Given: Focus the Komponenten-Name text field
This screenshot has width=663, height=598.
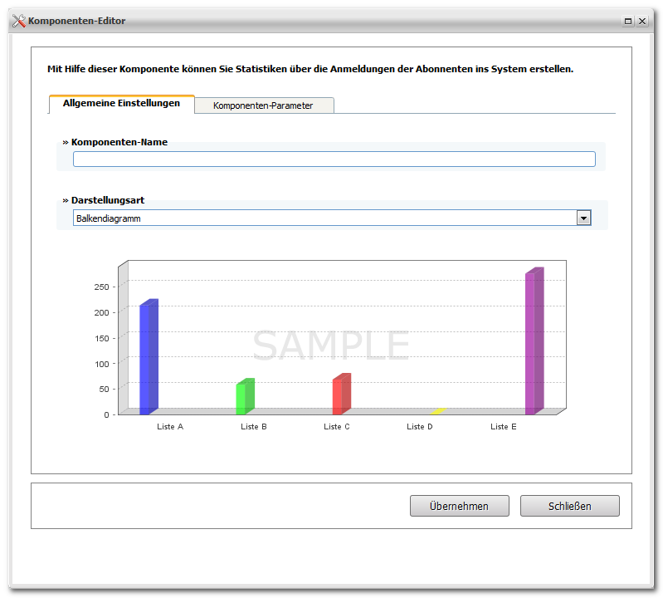Looking at the screenshot, I should pos(334,159).
